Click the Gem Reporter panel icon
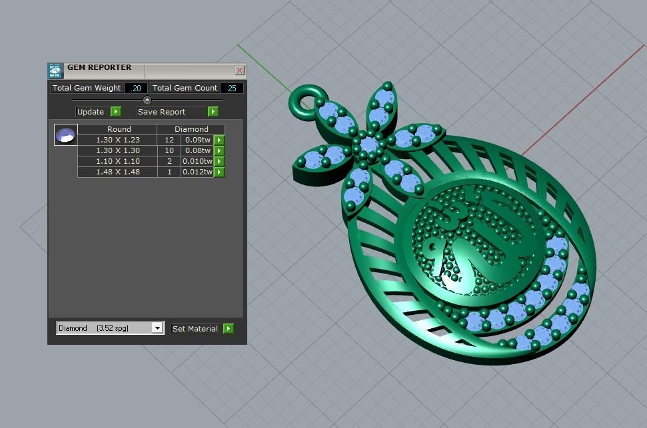Screen dimensions: 647x428 [x=55, y=71]
